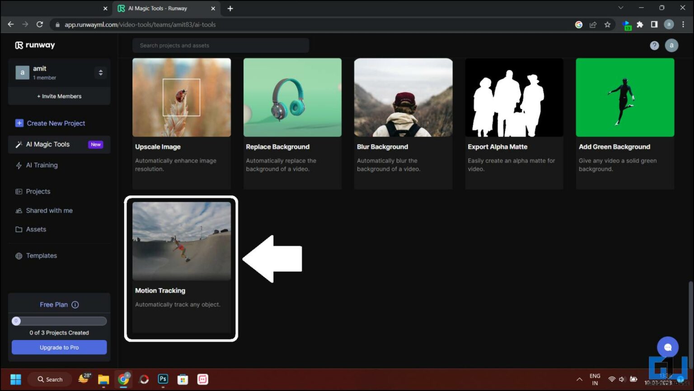
Task: Click the Free Plan usage progress bar
Action: tap(59, 321)
